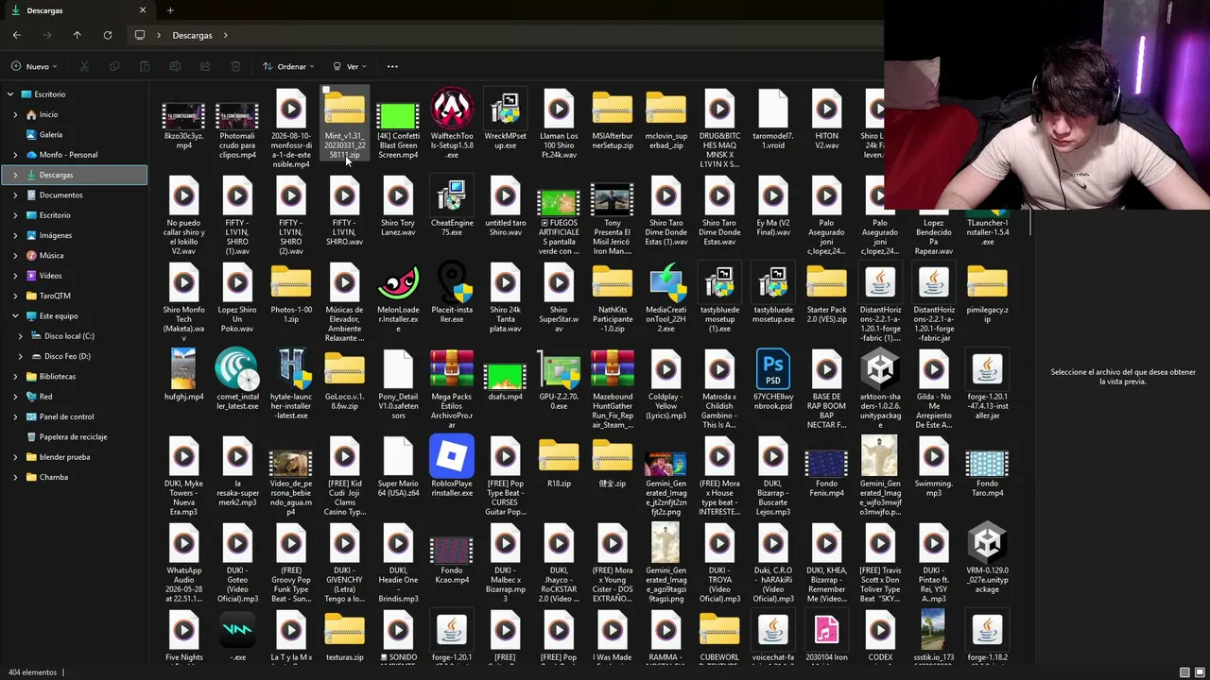Open Imágenes in the sidebar
1210x680 pixels.
tap(55, 235)
